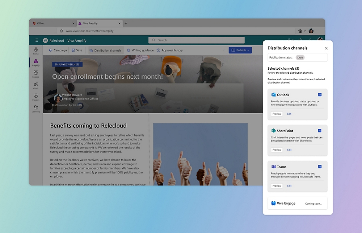Viewport: 362px width, 233px height.
Task: Click the SharePoint logo in the channel card
Action: [x=273, y=131]
